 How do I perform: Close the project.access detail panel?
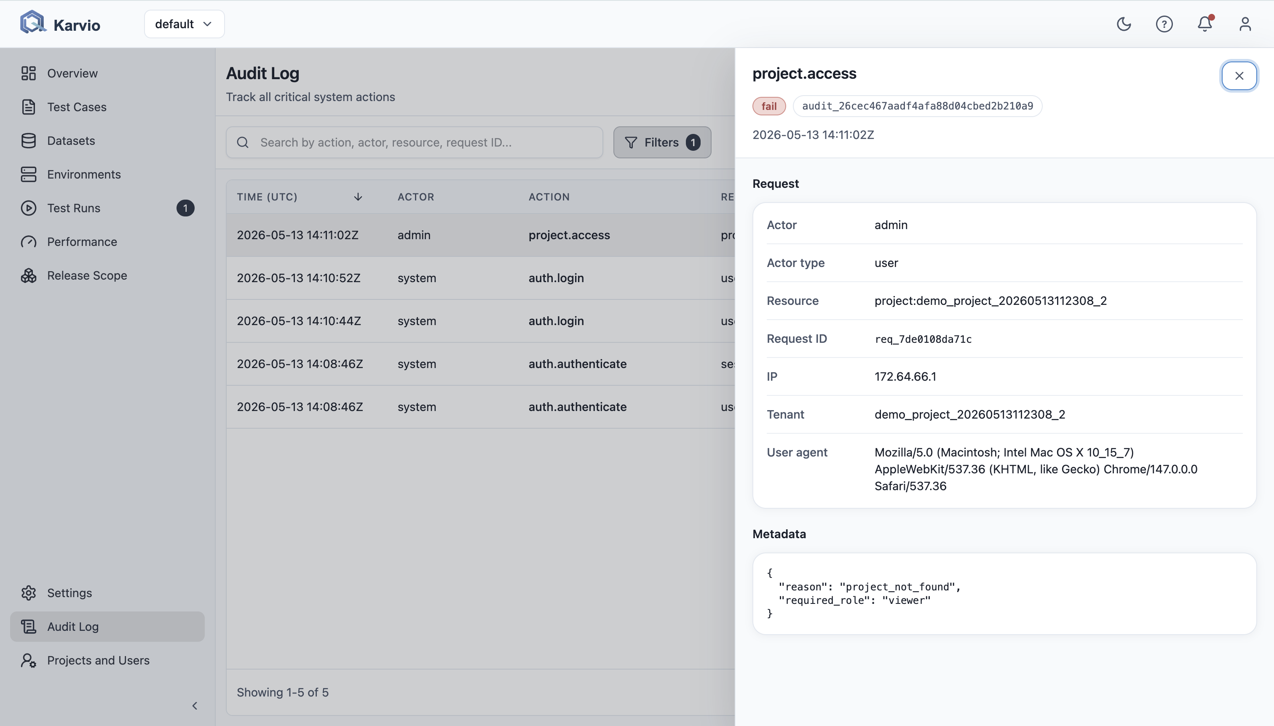[1239, 76]
